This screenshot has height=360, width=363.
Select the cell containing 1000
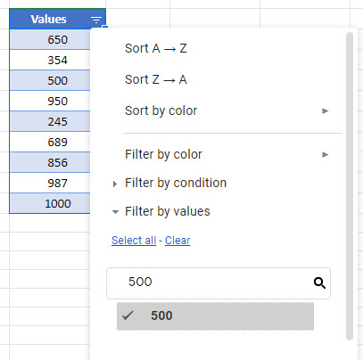point(50,203)
